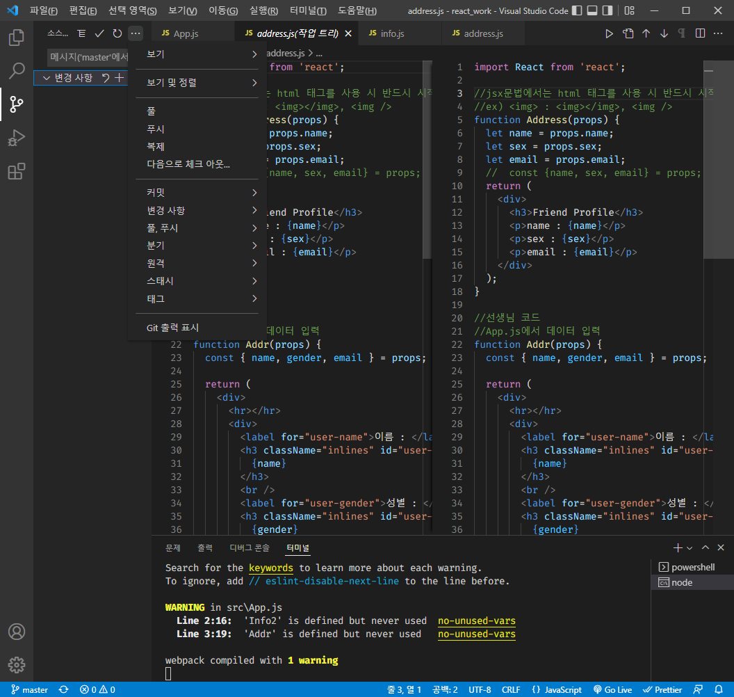Screen dimensions: 734x697
Task: Select 복제 from the git menu
Action: pyautogui.click(x=197, y=147)
